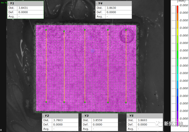Viewport: 189px width, 132px height.
Task: Click the upper small blue square marker
Action: pyautogui.click(x=90, y=38)
